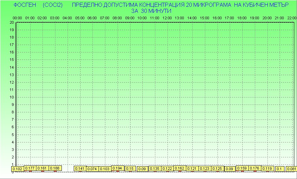Click the 20 label on the vertical axis

click(x=12, y=22)
